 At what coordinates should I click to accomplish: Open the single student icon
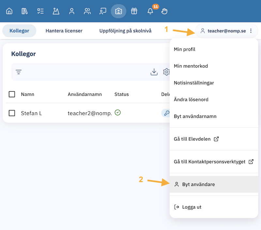pos(71,11)
